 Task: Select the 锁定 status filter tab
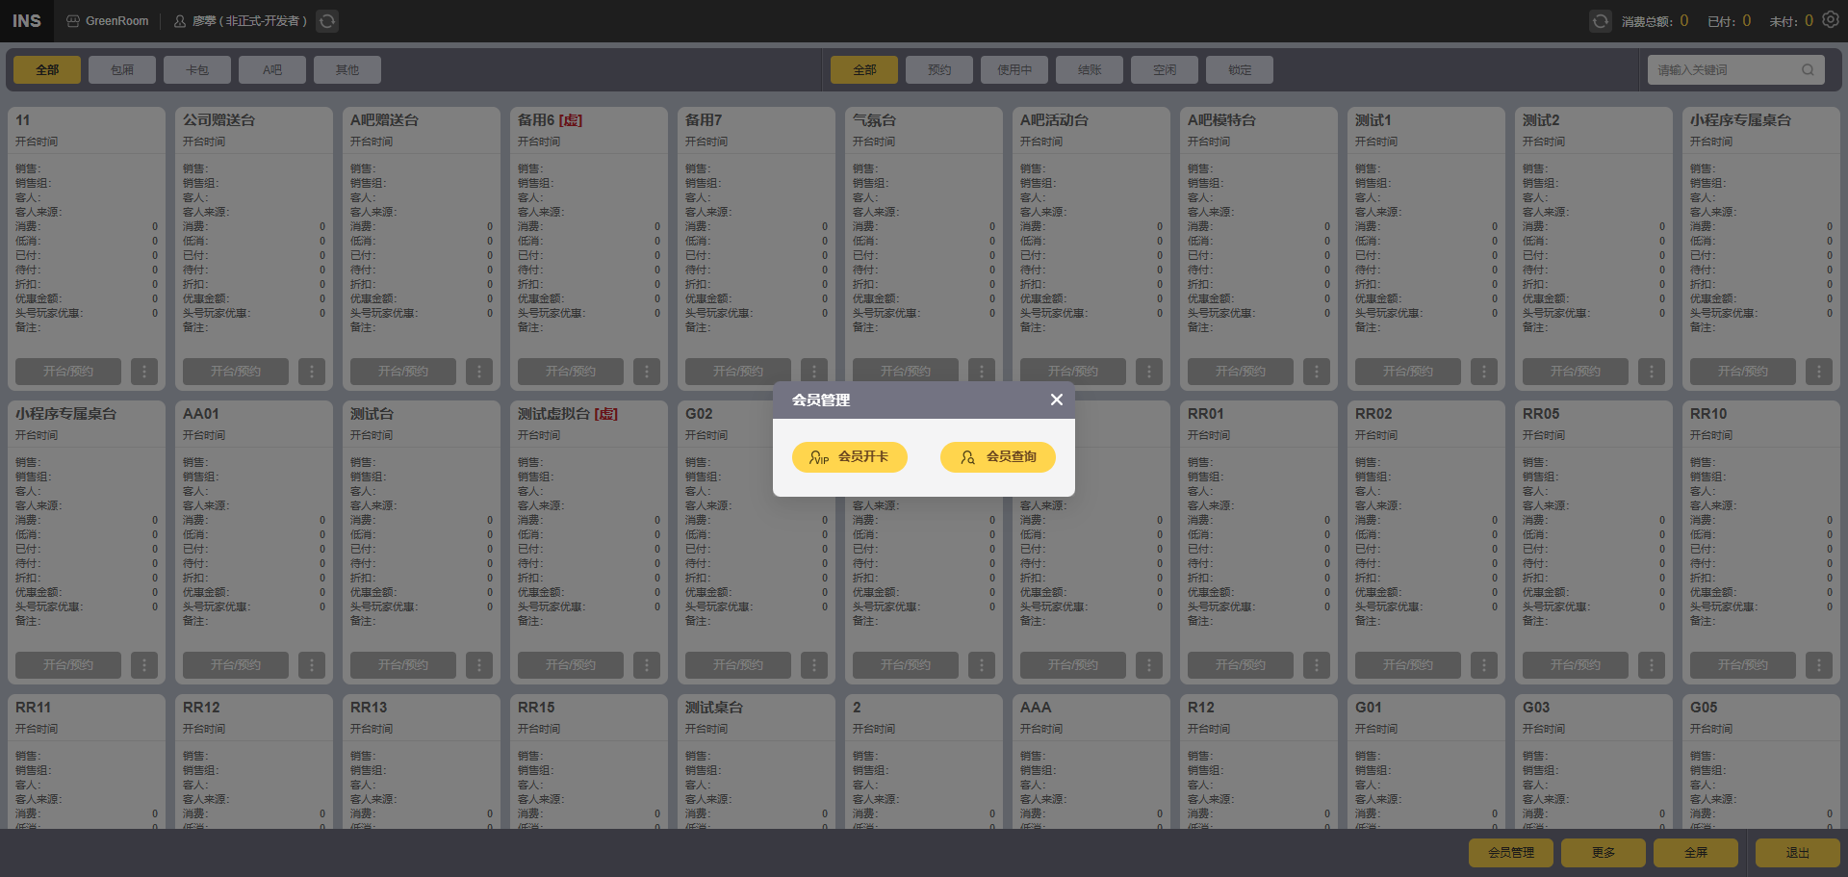point(1240,69)
